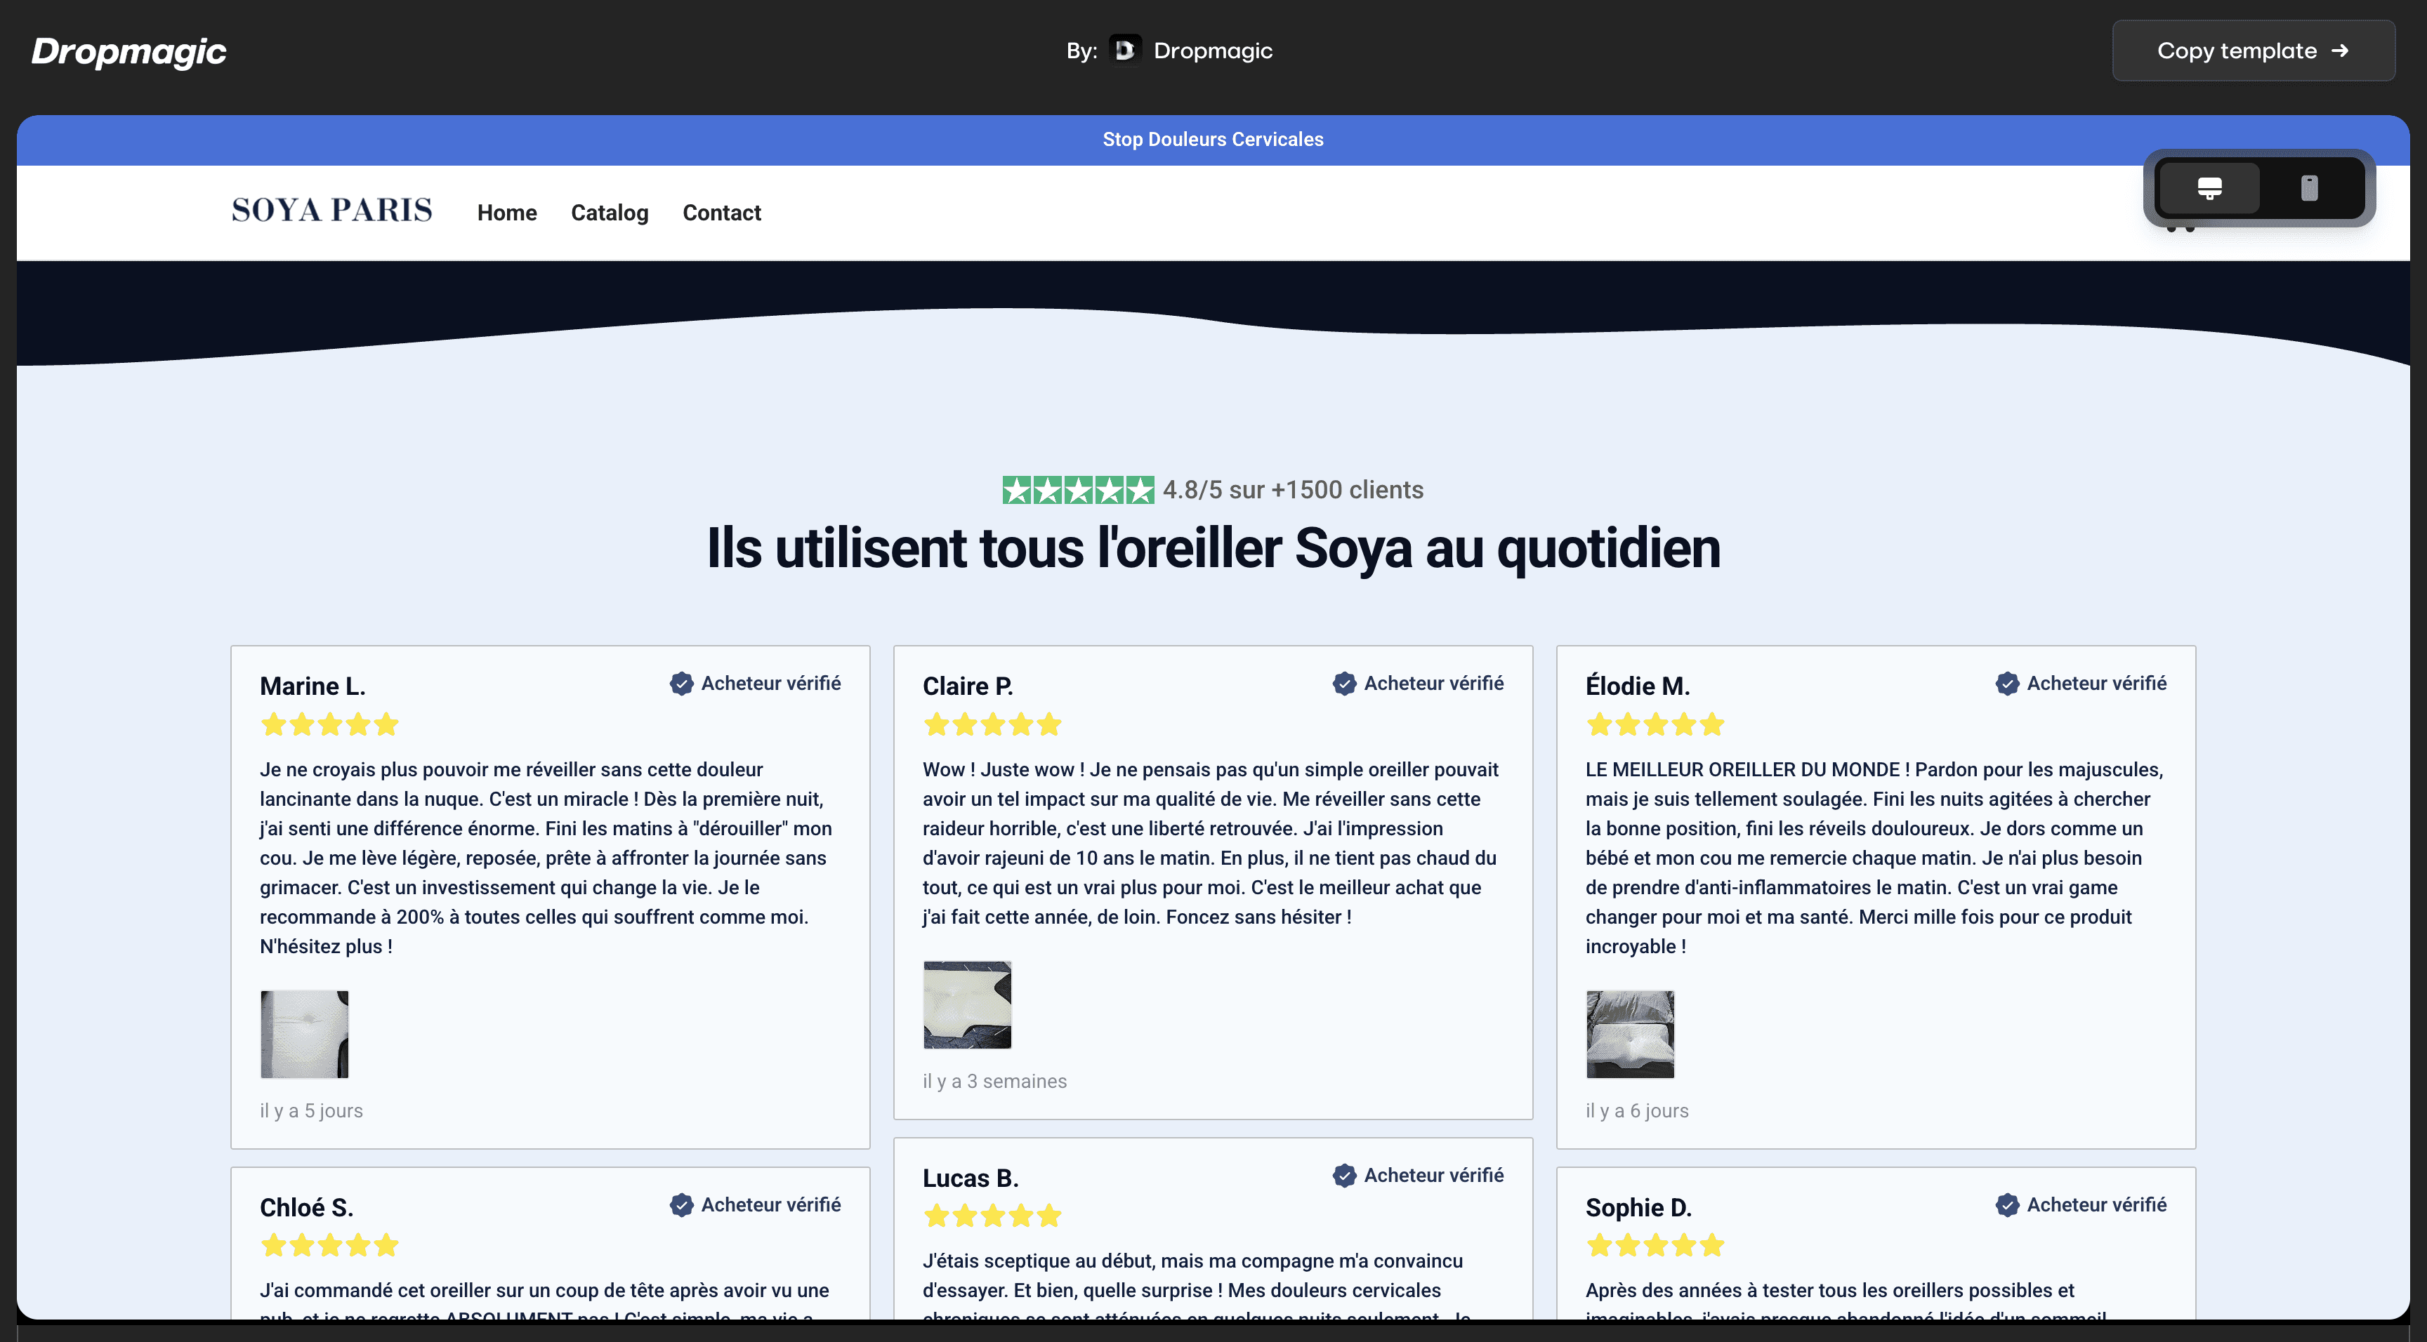Click the SOYA PARIS store logo
This screenshot has width=2427, height=1342.
(x=331, y=210)
